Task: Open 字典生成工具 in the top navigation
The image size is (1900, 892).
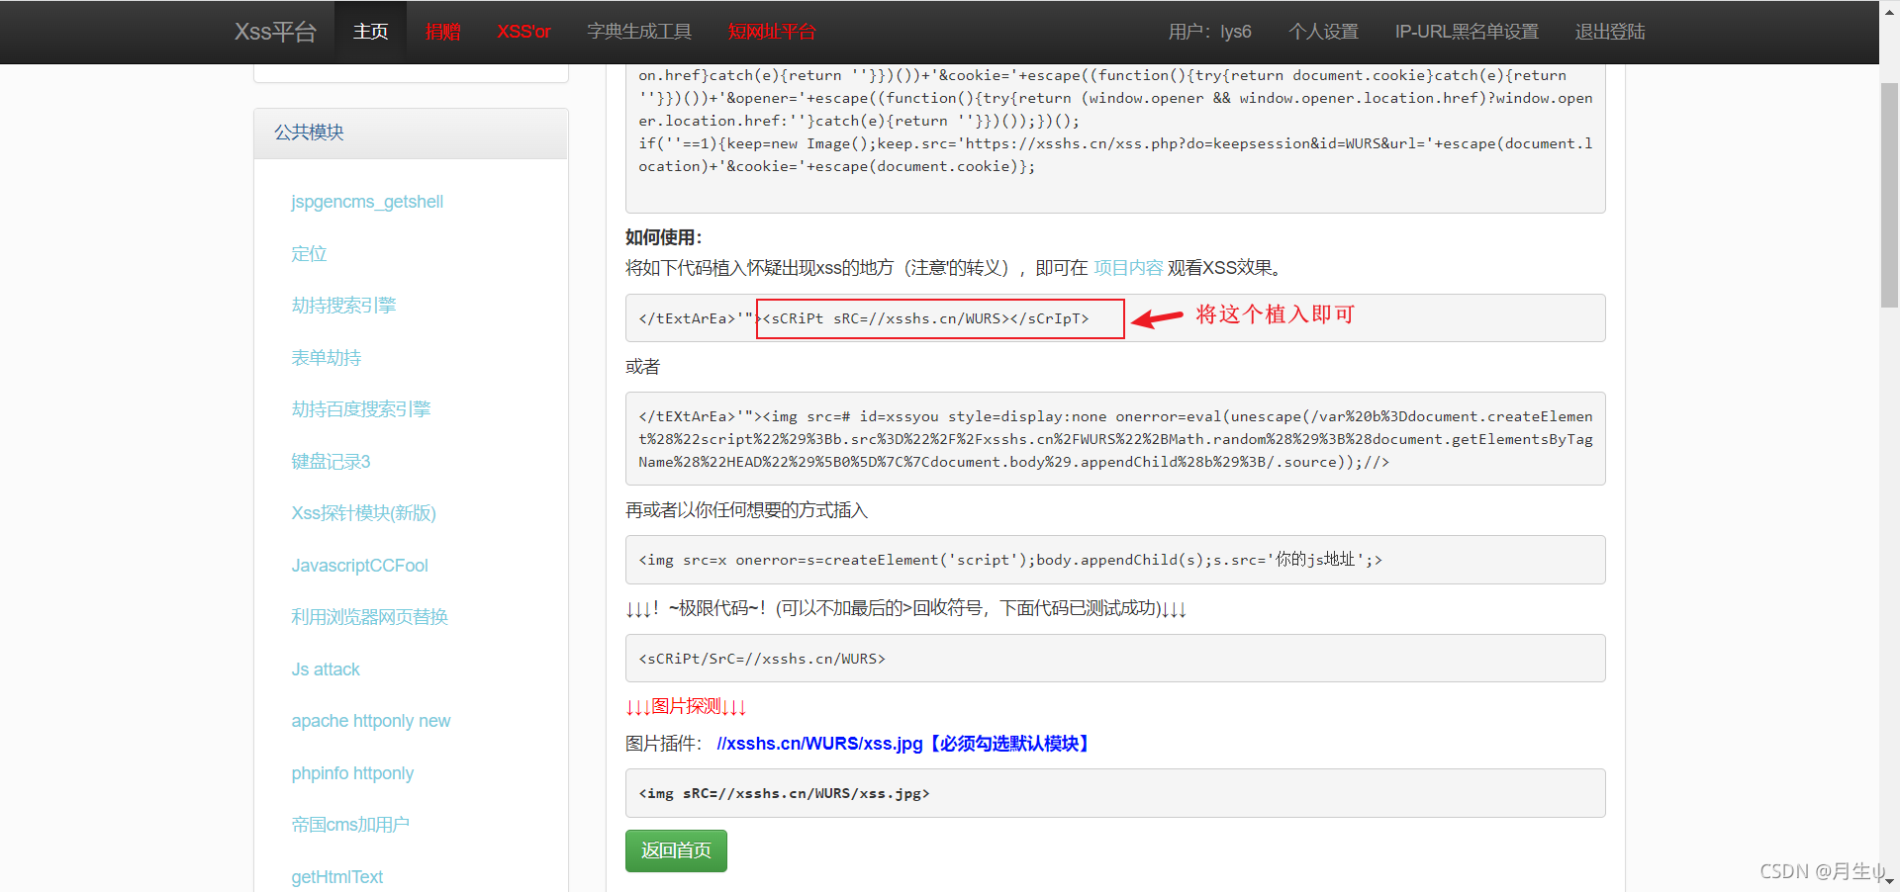Action: tap(639, 32)
